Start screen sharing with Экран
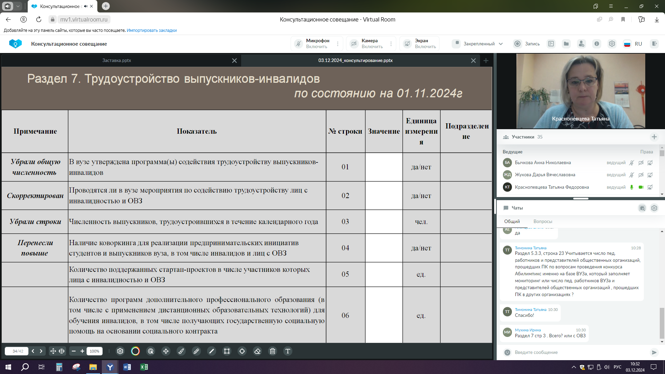 (x=420, y=44)
